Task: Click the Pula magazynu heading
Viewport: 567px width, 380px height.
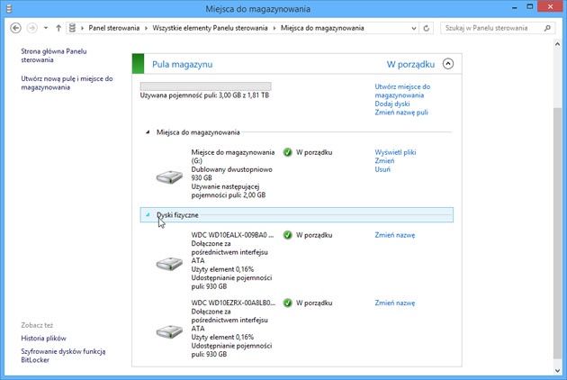Action: point(182,65)
